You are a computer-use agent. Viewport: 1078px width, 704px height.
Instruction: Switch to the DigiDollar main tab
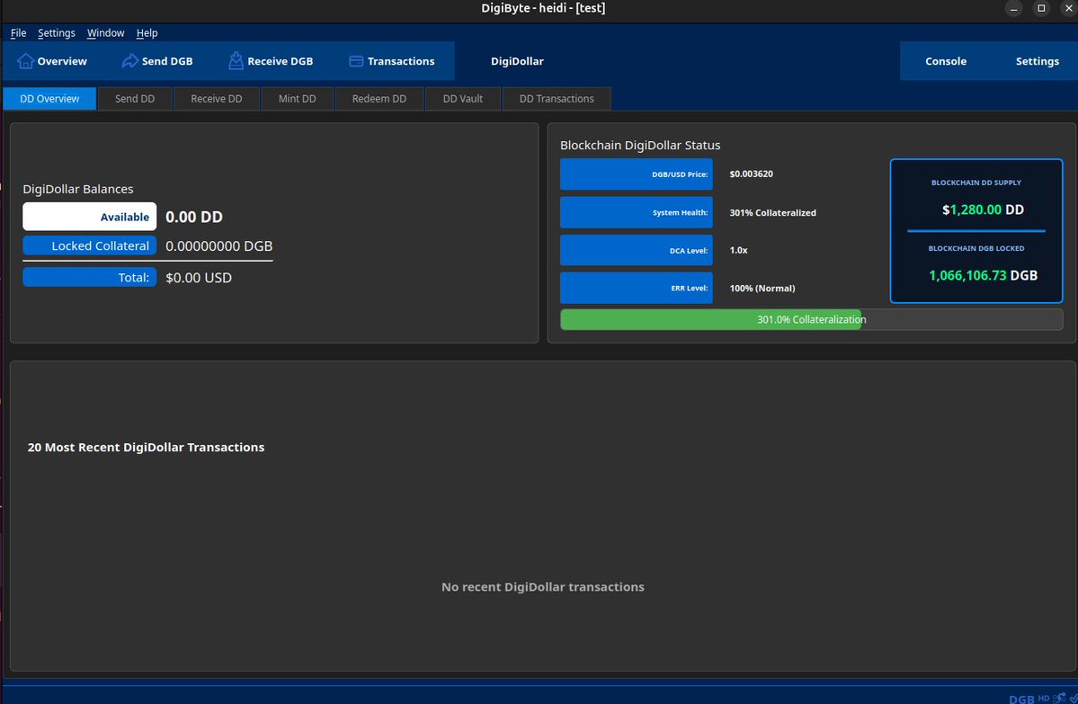(517, 61)
